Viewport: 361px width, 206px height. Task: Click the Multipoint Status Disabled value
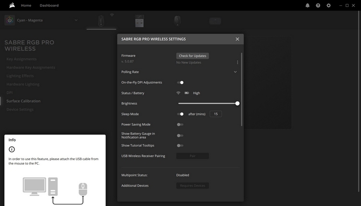(183, 175)
